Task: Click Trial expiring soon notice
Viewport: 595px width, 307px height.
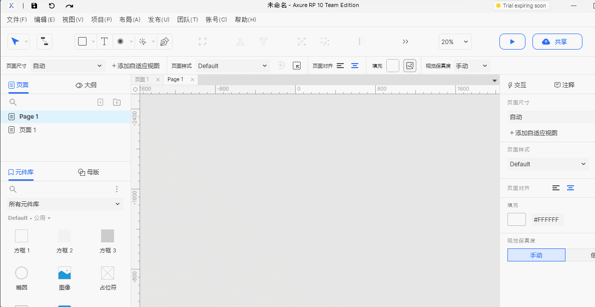Action: click(x=521, y=6)
